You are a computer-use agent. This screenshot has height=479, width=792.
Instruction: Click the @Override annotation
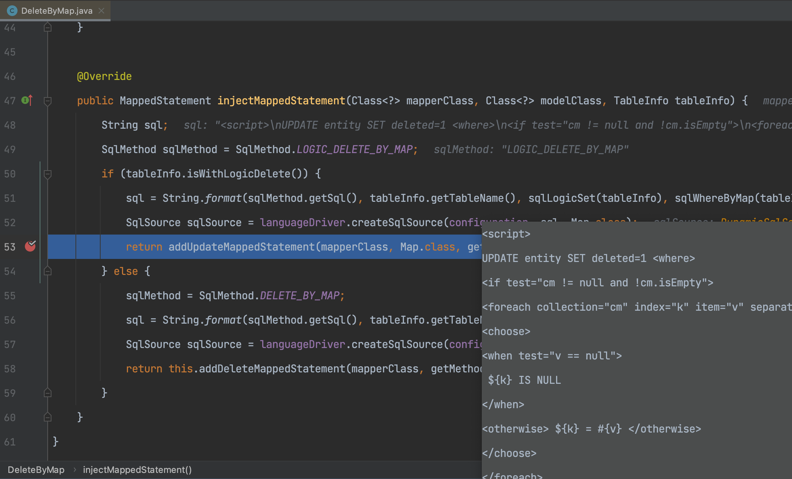[104, 77]
